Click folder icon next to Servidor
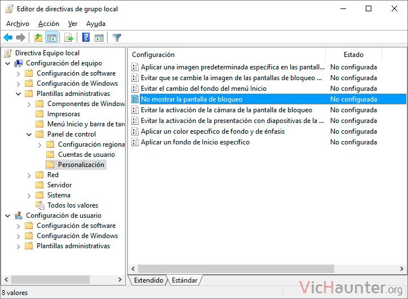 point(39,185)
